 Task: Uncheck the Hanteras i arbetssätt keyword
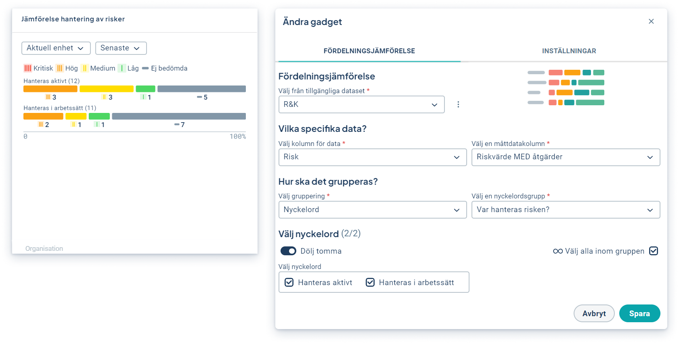click(370, 282)
